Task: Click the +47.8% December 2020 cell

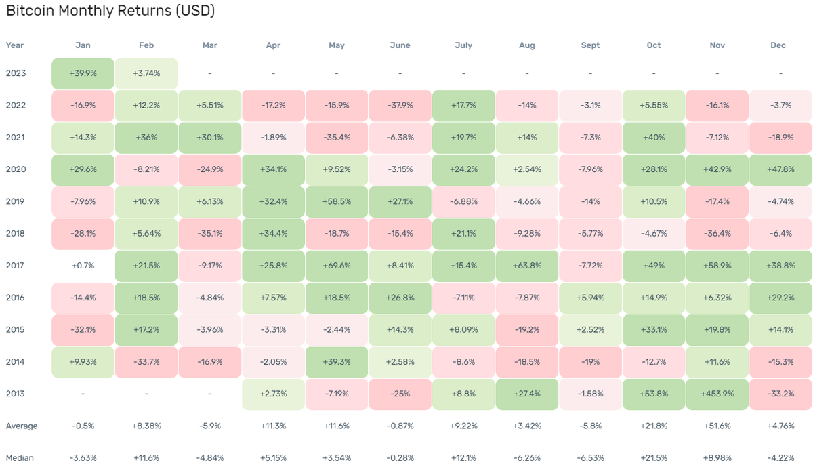Action: click(780, 169)
